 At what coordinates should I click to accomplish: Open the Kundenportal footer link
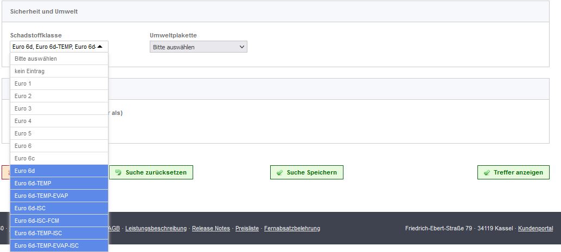pos(535,228)
